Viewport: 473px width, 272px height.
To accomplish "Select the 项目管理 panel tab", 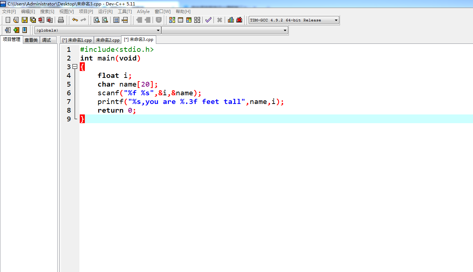I will (12, 39).
